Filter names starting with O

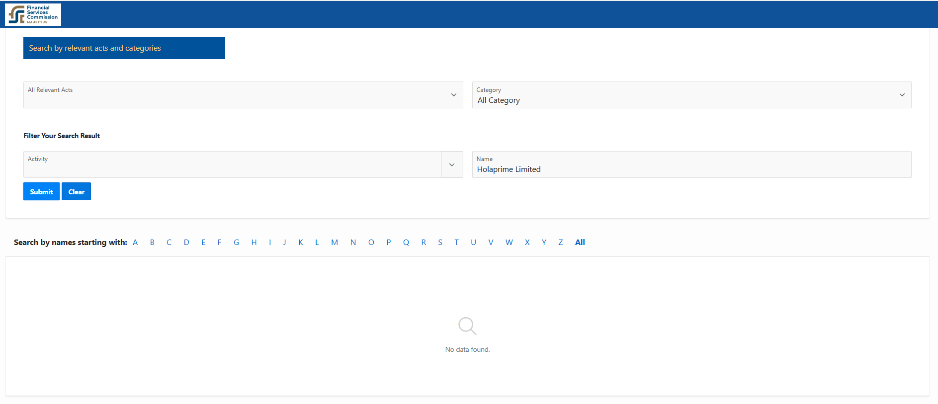[x=371, y=242]
